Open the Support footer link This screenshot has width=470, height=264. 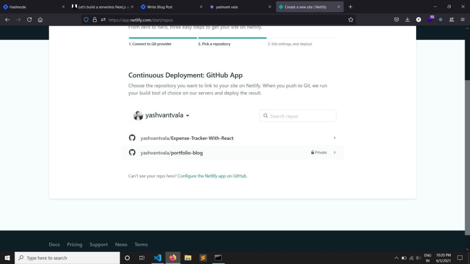click(x=99, y=244)
